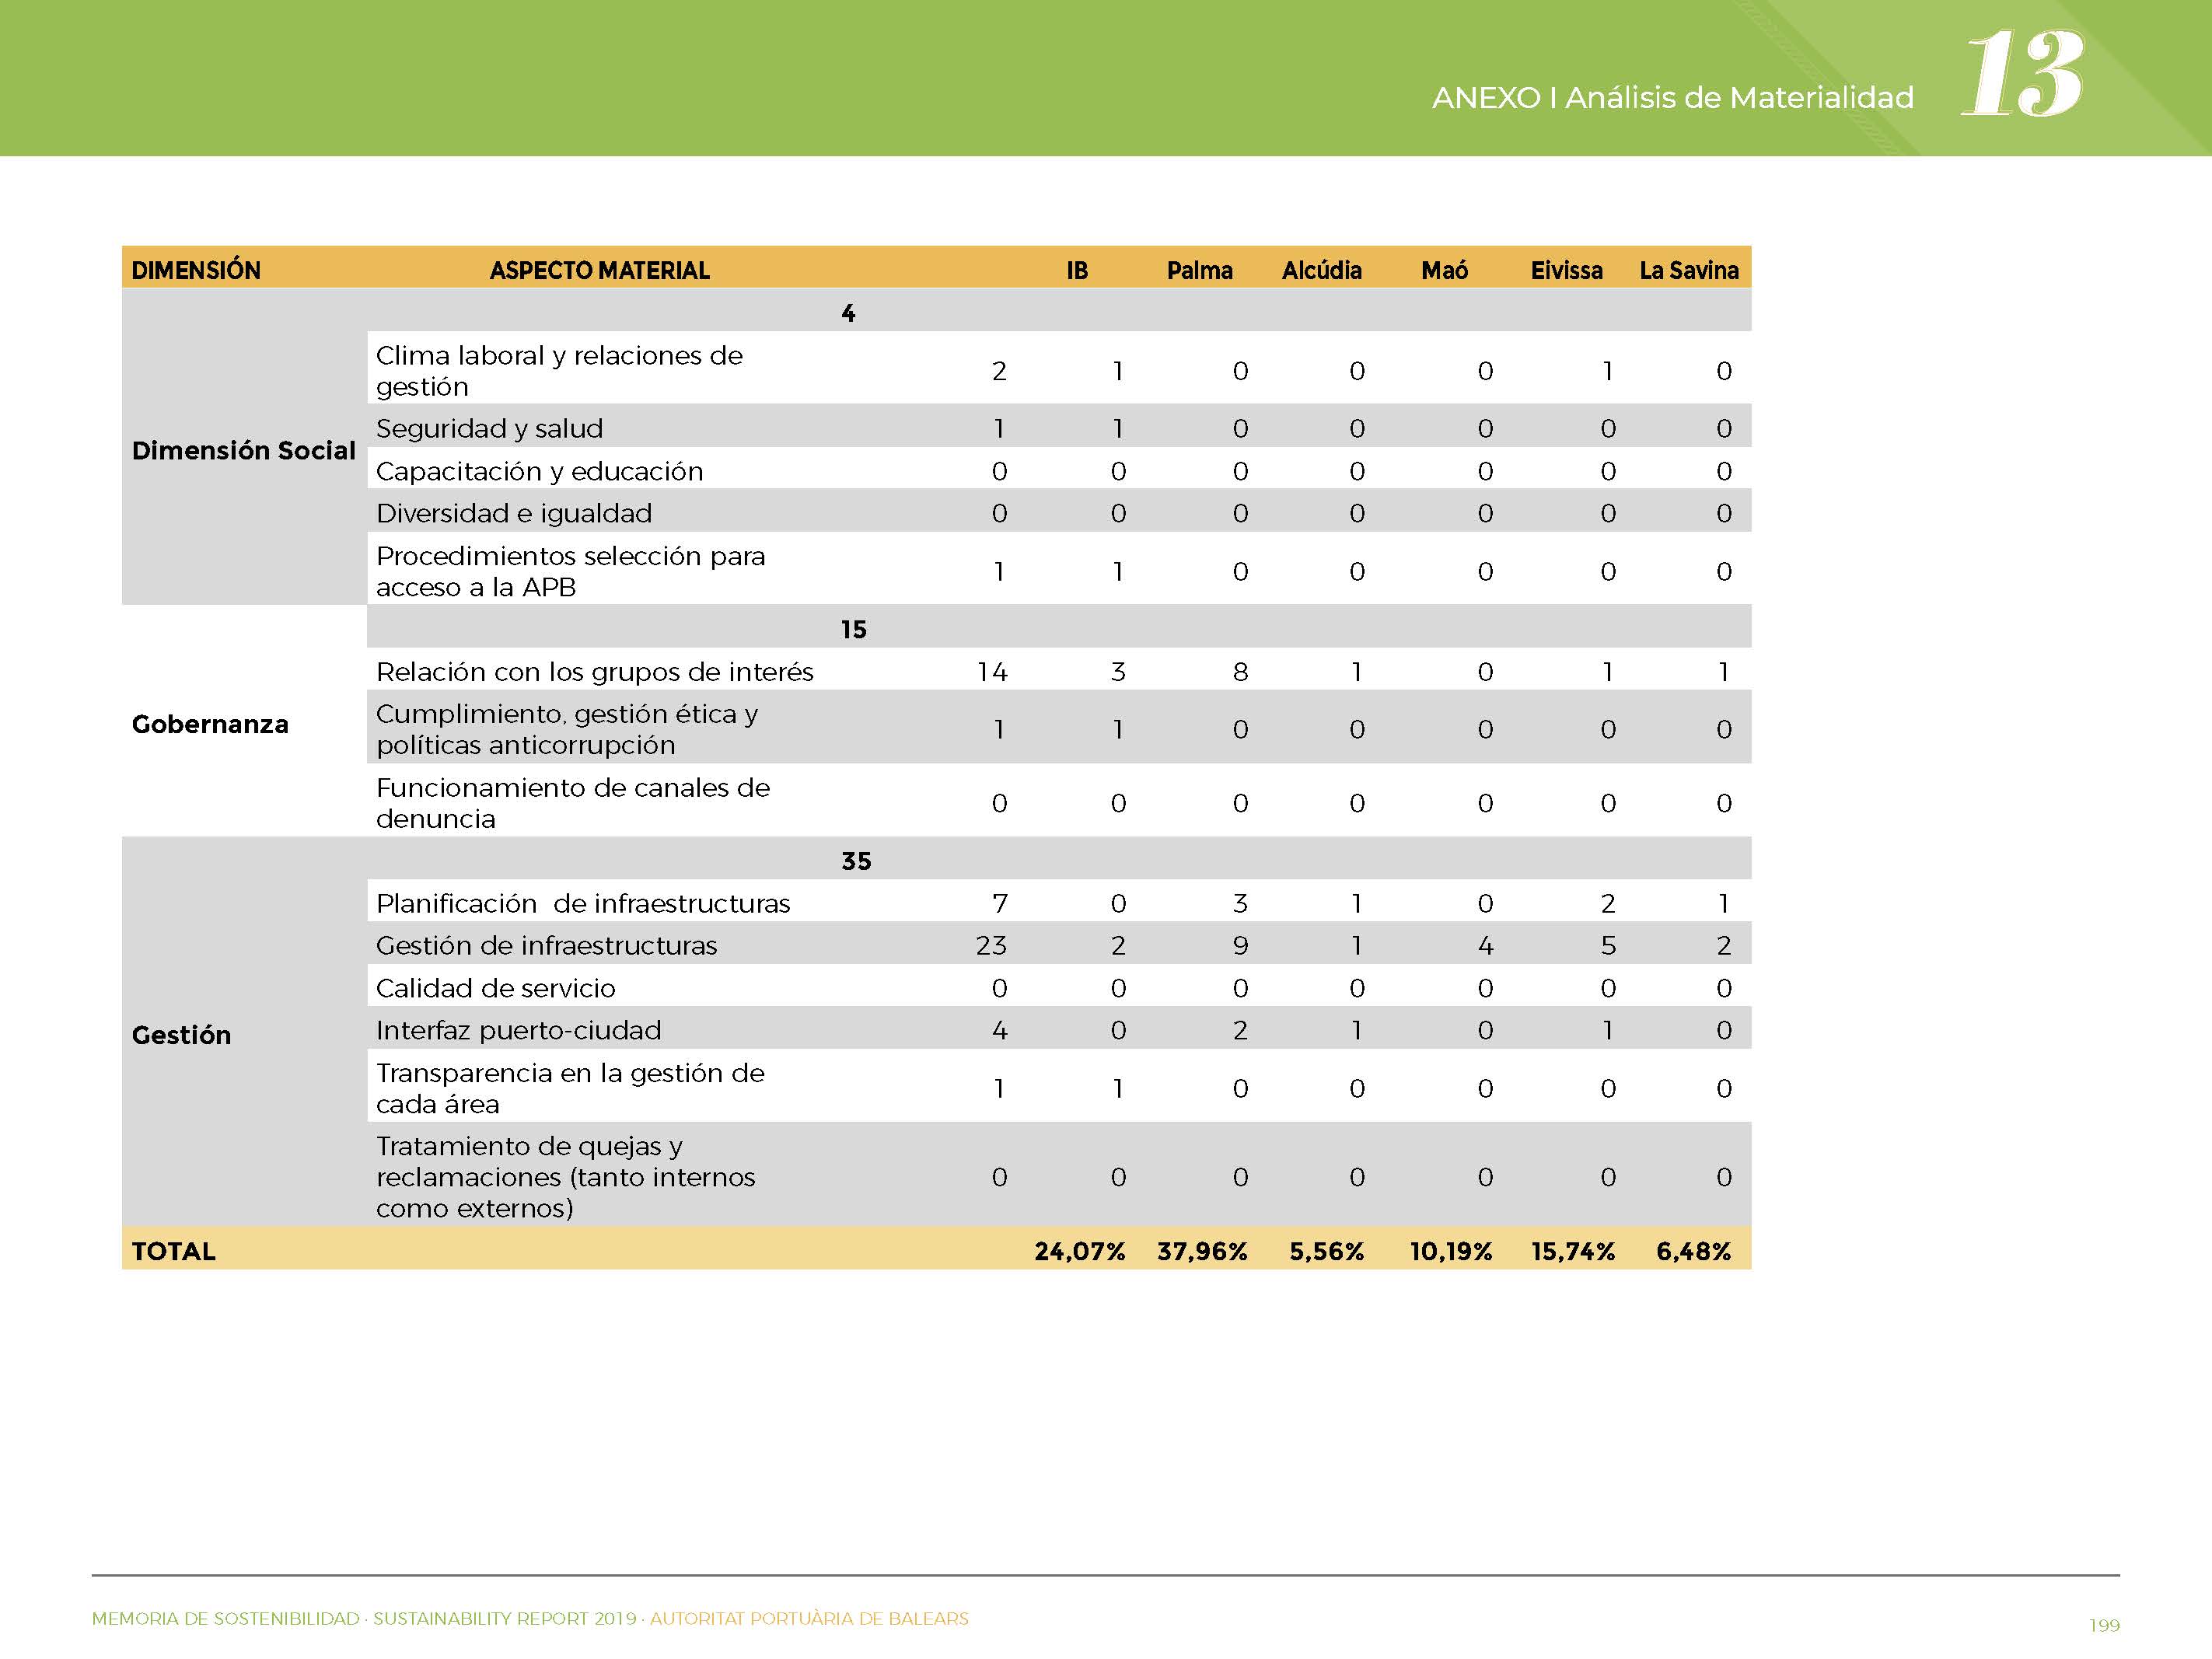Click value 2 in 'Interfaz puerto-ciudad' row
The height and width of the screenshot is (1659, 2212).
click(x=1240, y=1030)
